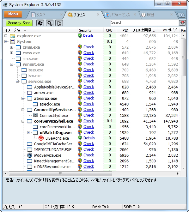The height and width of the screenshot is (212, 189).
Task: Click the horizontal scrollbar thumb
Action: pos(60,173)
